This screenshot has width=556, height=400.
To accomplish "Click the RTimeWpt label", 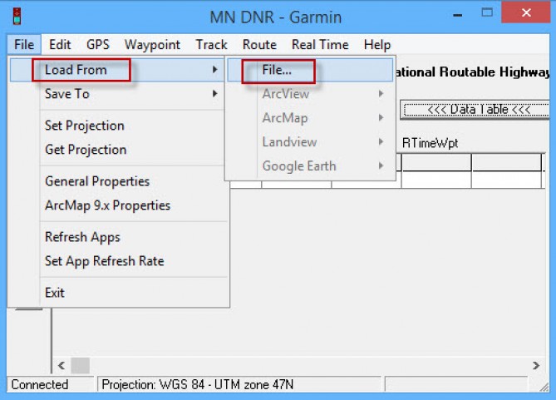I will (x=431, y=143).
